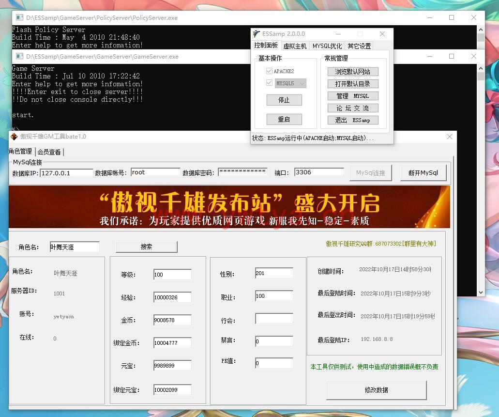Switch to 控制面板 tab in ESSamp
Screen dimensions: 499x417
coord(266,46)
